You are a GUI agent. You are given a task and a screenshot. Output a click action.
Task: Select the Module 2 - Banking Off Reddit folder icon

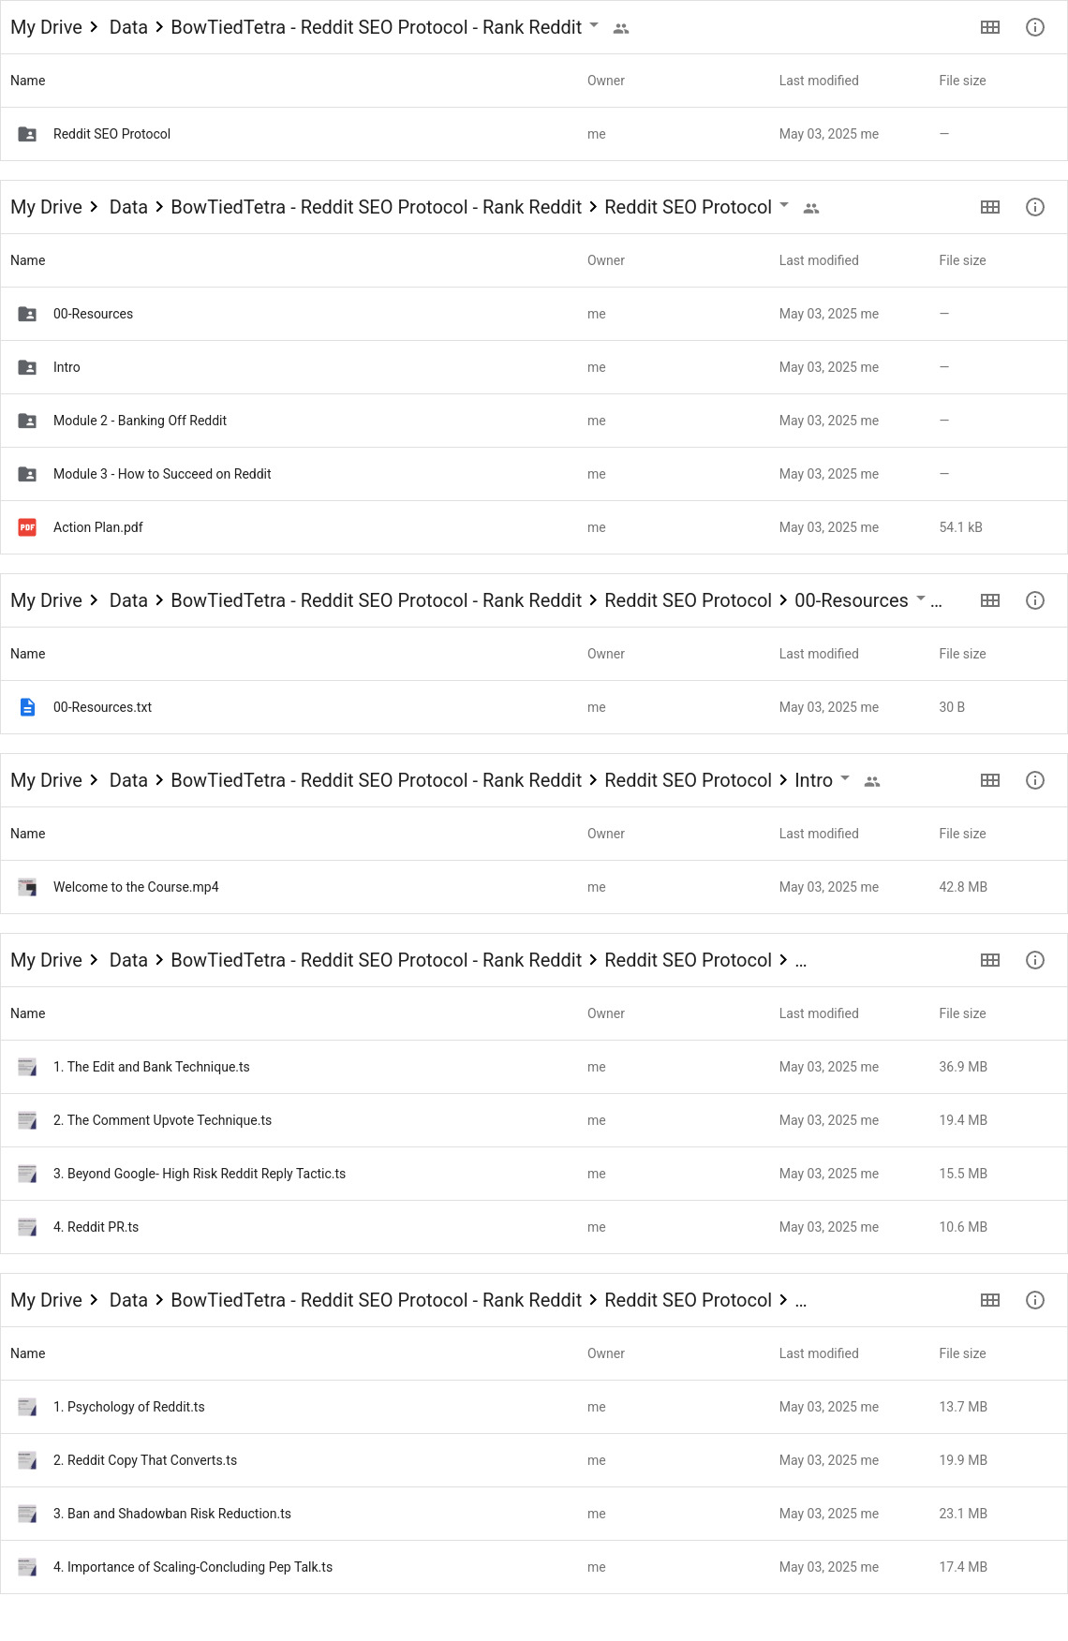27,421
